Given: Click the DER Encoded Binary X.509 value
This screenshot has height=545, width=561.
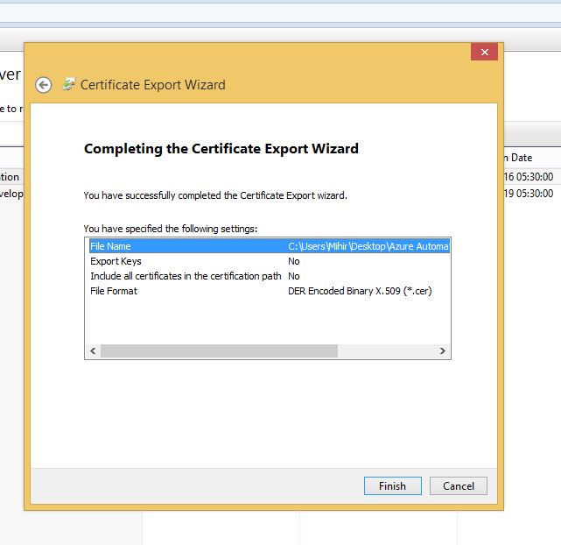Looking at the screenshot, I should point(360,291).
